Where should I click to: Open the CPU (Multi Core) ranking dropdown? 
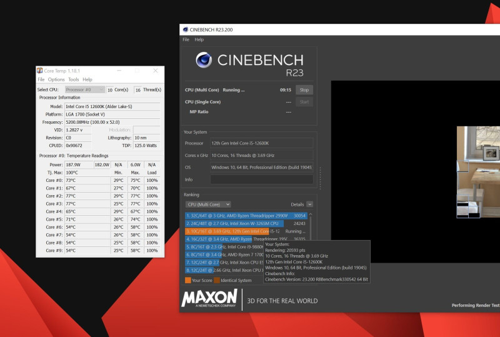click(x=208, y=204)
